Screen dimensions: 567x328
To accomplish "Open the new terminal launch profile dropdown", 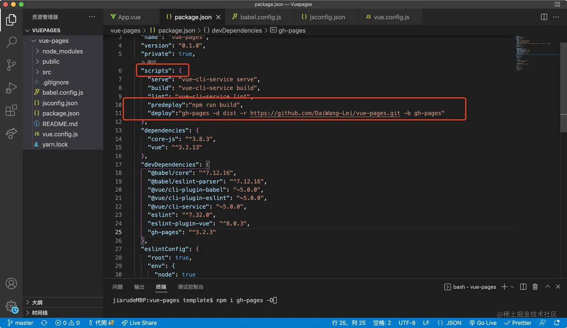I will click(x=512, y=287).
